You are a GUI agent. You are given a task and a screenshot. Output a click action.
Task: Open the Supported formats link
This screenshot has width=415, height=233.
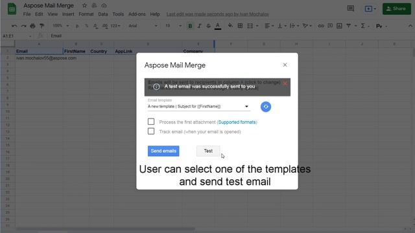pos(237,122)
